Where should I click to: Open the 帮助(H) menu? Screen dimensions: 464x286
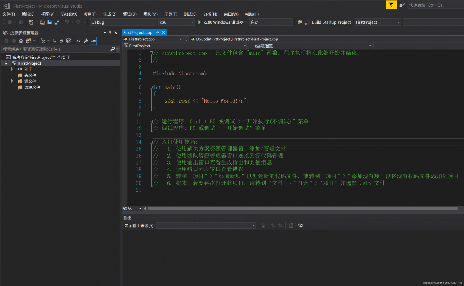coord(252,14)
